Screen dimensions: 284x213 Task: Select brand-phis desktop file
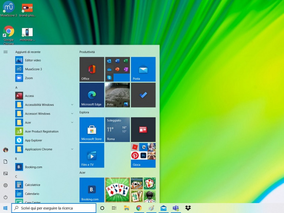pyautogui.click(x=27, y=10)
